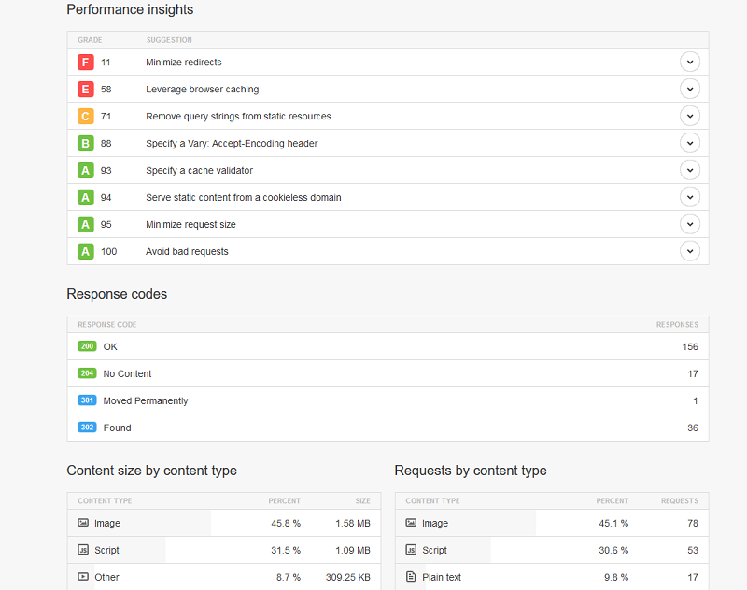Click the green B grade badge
Image resolution: width=747 pixels, height=590 pixels.
[x=85, y=144]
